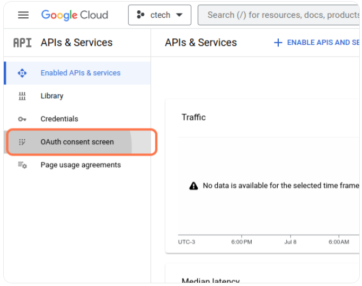Click the Page usage agreements icon
362x286 pixels.
22,165
